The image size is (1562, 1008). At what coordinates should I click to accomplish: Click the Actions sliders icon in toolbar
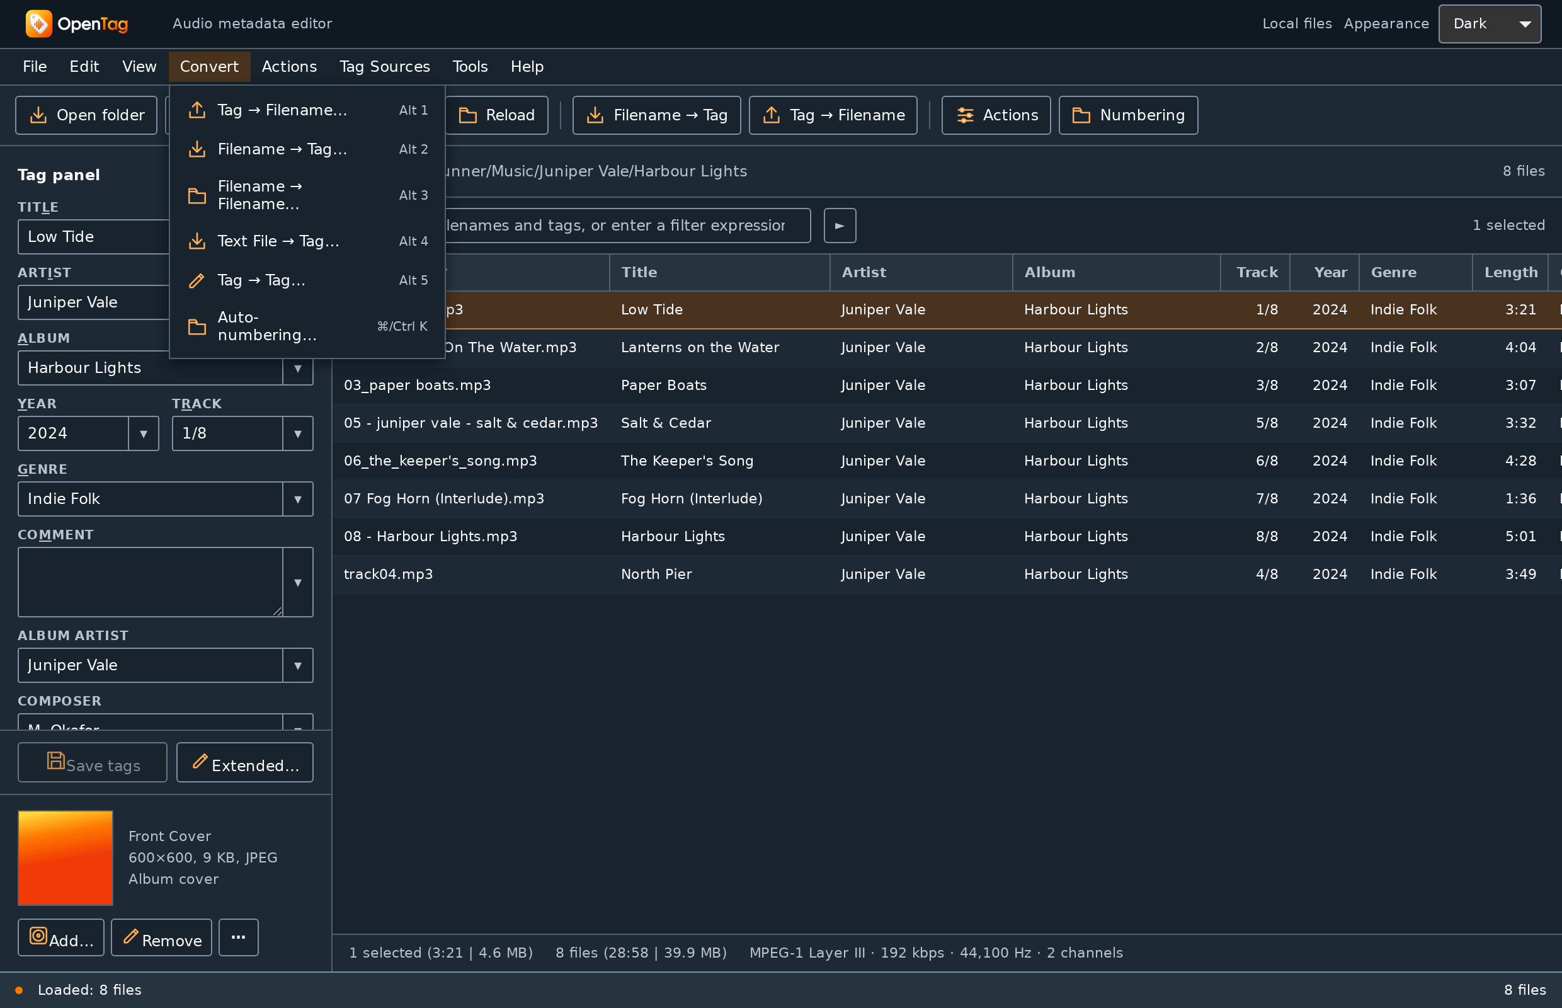pos(964,115)
